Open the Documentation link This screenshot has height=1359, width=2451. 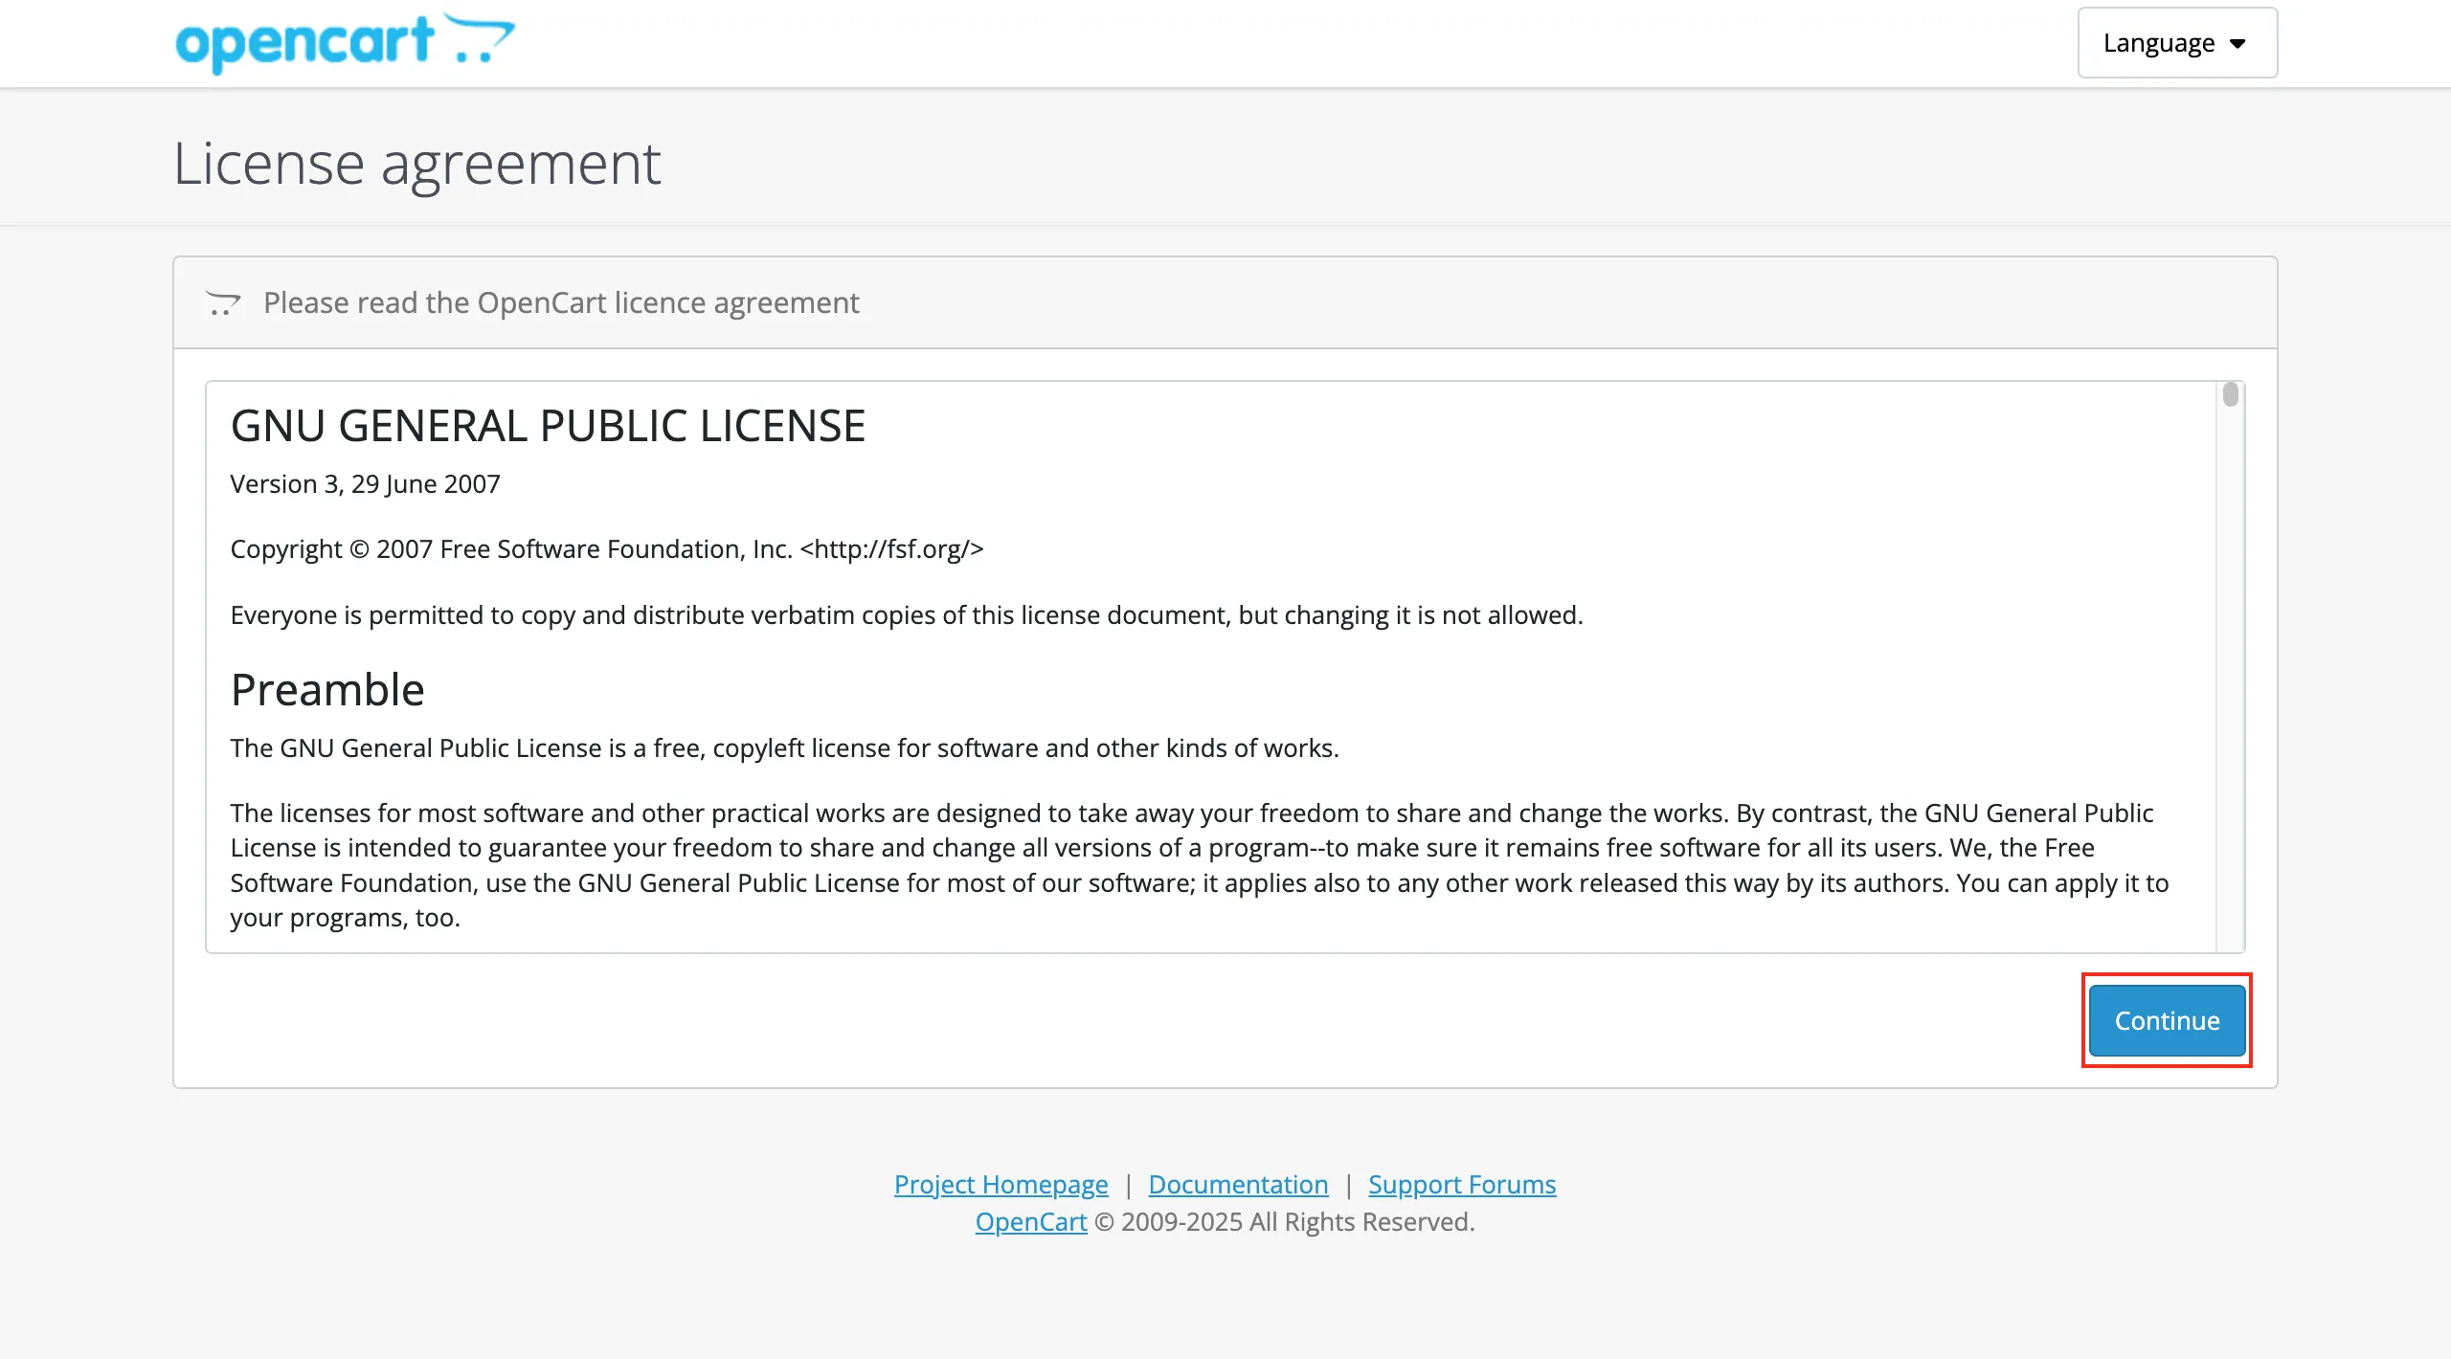coord(1238,1184)
